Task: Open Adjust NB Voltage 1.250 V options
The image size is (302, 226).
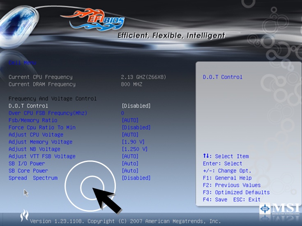Action: point(134,149)
